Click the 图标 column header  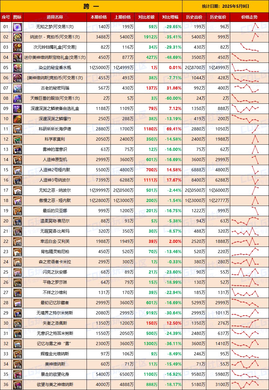(17, 17)
